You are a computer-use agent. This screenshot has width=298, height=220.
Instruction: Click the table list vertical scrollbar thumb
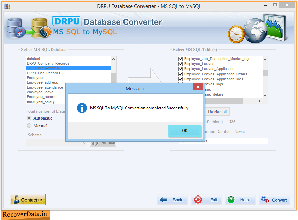(265, 73)
